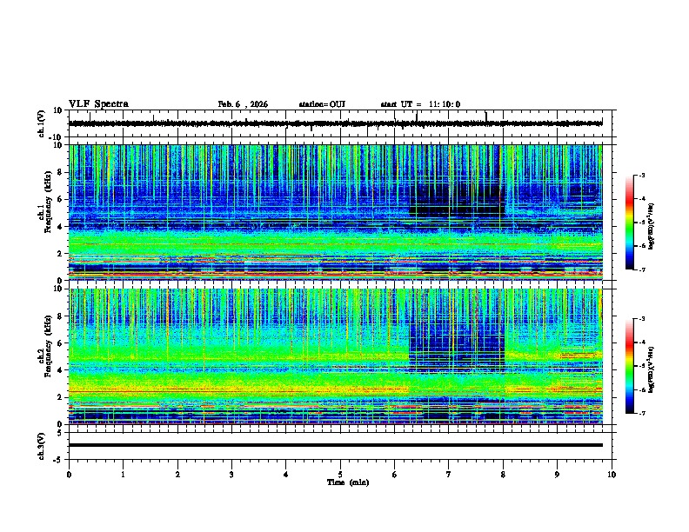Click the ch.3(V) axis label

tap(42, 446)
